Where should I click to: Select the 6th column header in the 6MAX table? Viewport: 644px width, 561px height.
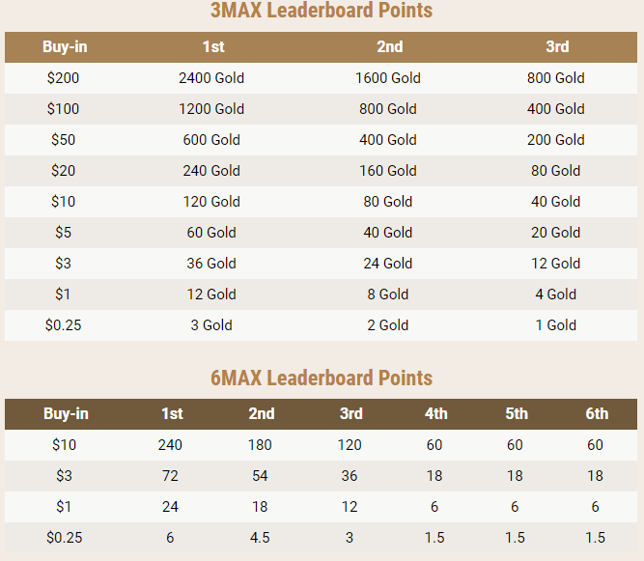(597, 413)
